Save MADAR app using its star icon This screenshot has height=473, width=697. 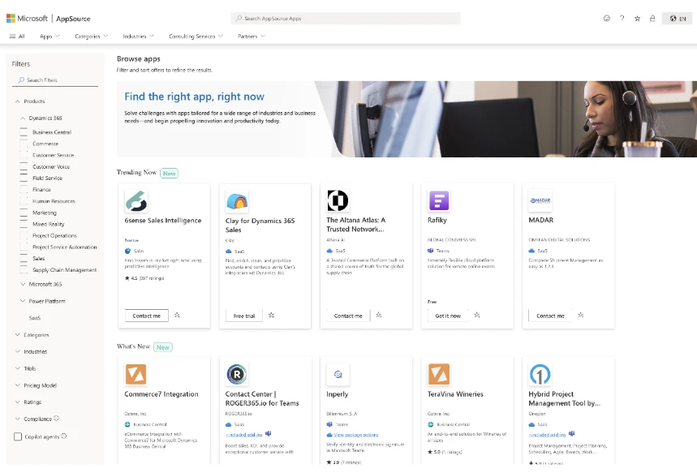(x=581, y=316)
